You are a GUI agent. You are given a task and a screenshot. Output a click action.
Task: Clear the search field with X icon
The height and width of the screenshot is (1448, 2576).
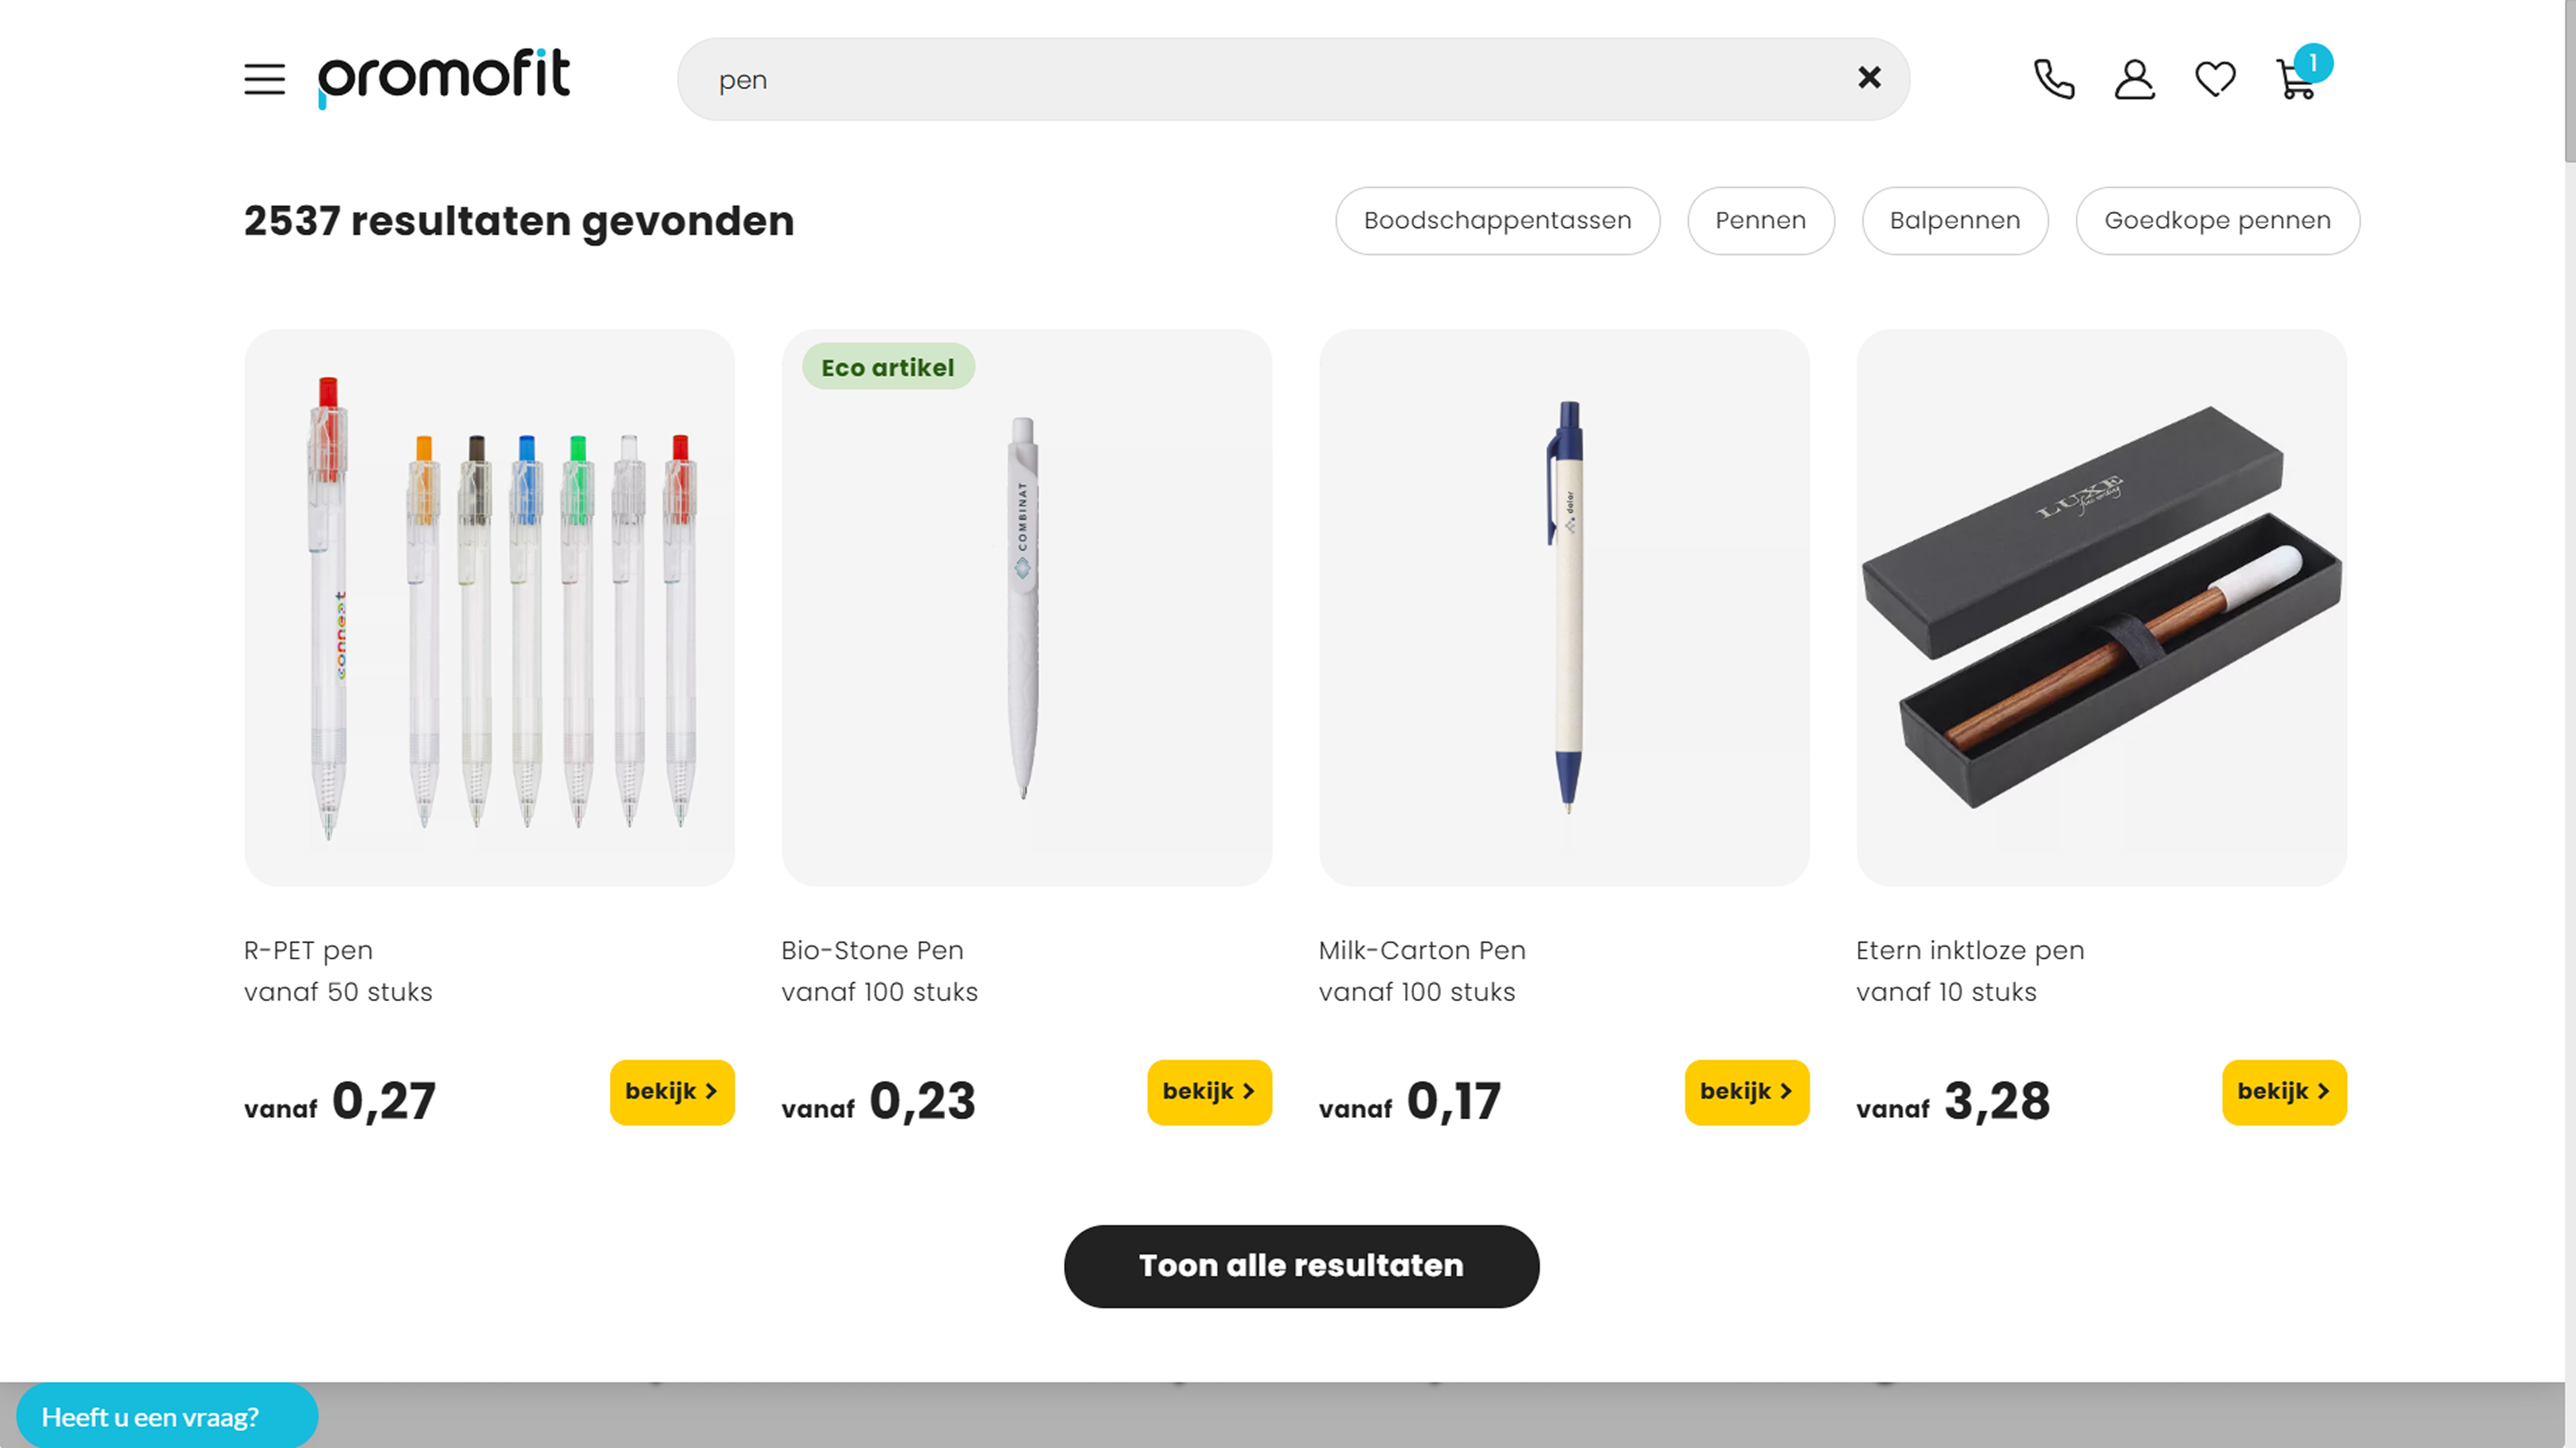pyautogui.click(x=1869, y=78)
